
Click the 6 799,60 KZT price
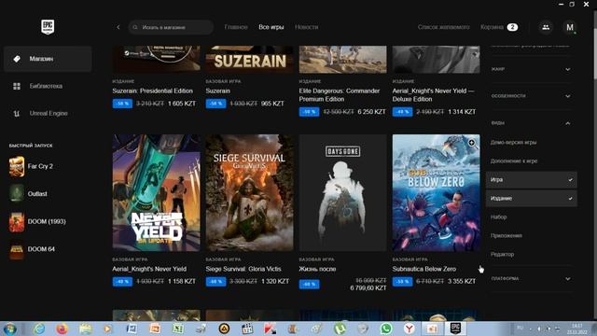tap(368, 288)
